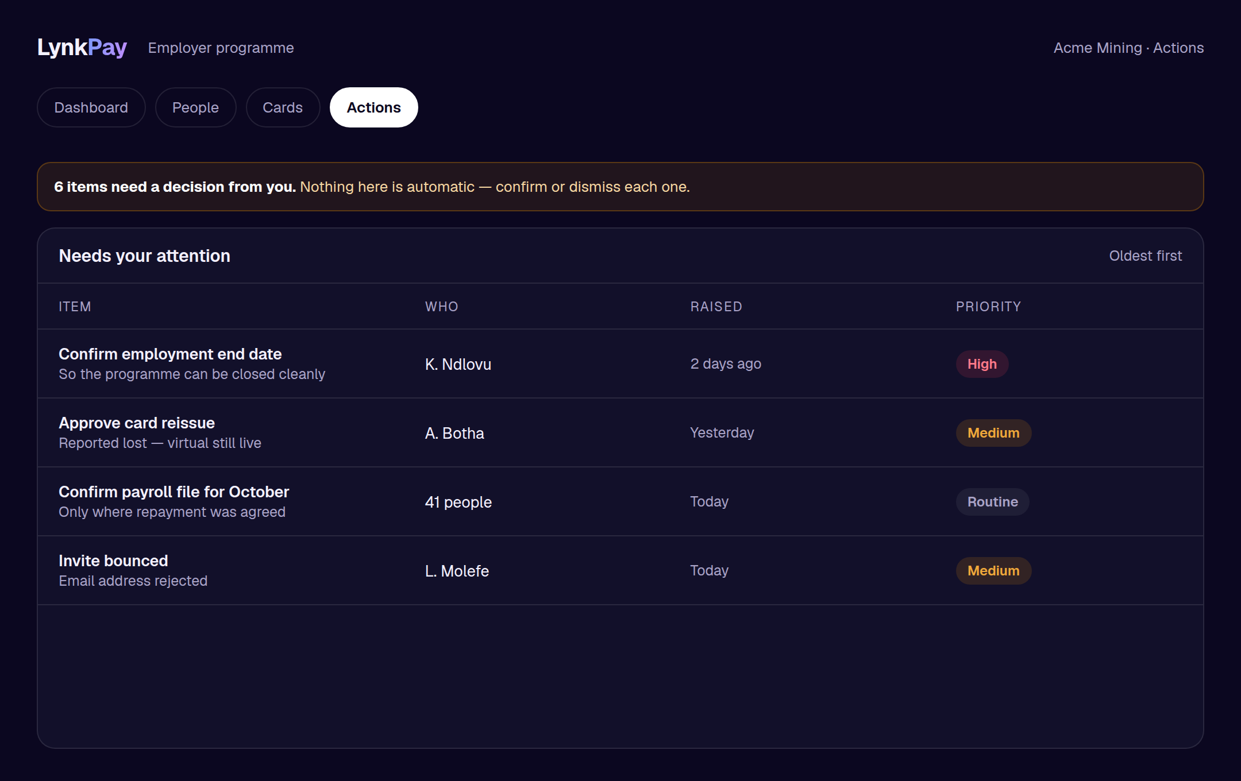Open the Confirm payroll file for October item
1241x781 pixels.
point(620,501)
